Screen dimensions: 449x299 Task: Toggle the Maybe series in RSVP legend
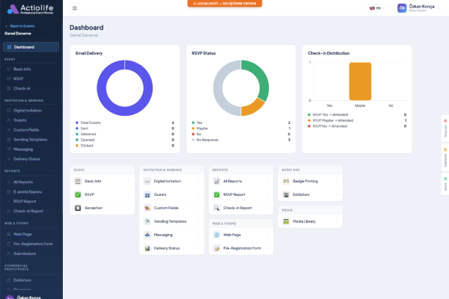(x=201, y=129)
